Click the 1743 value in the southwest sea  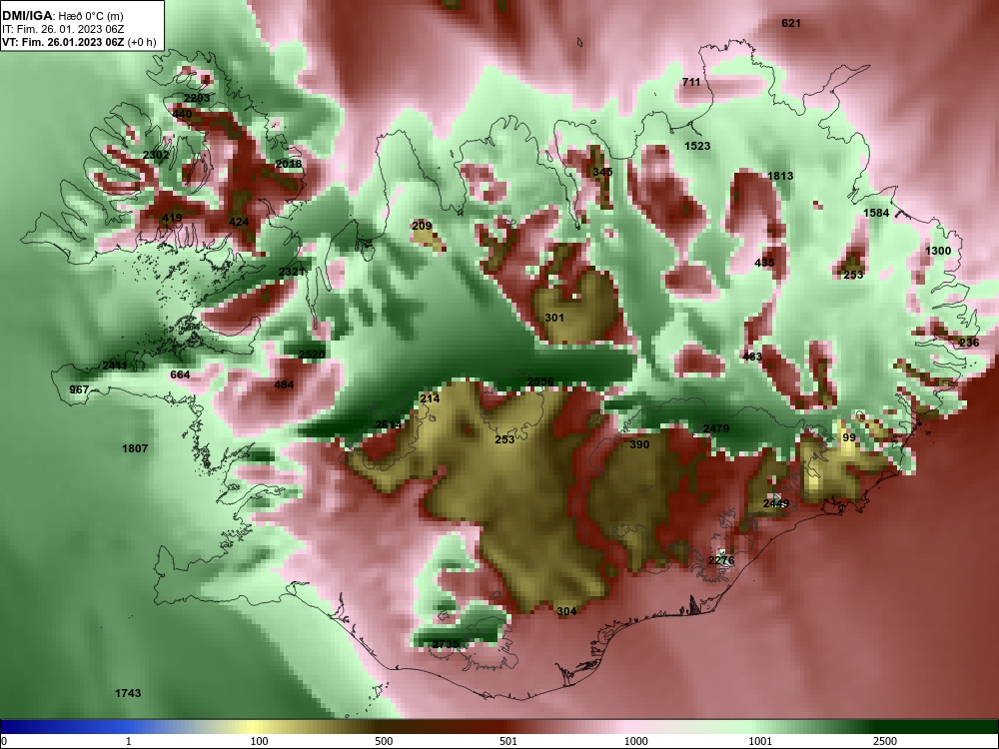tap(128, 693)
